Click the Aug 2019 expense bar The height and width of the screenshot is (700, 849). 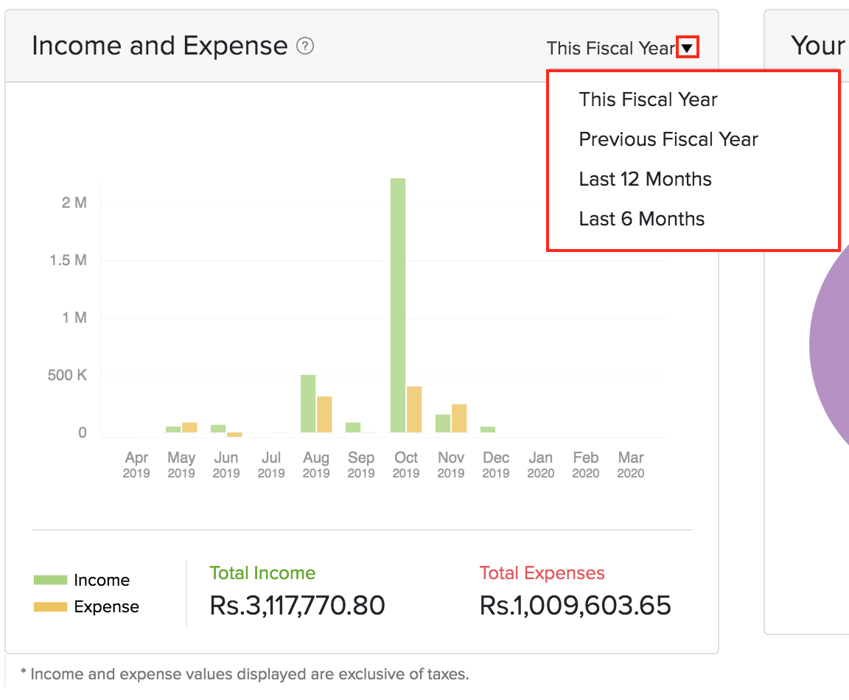[324, 414]
